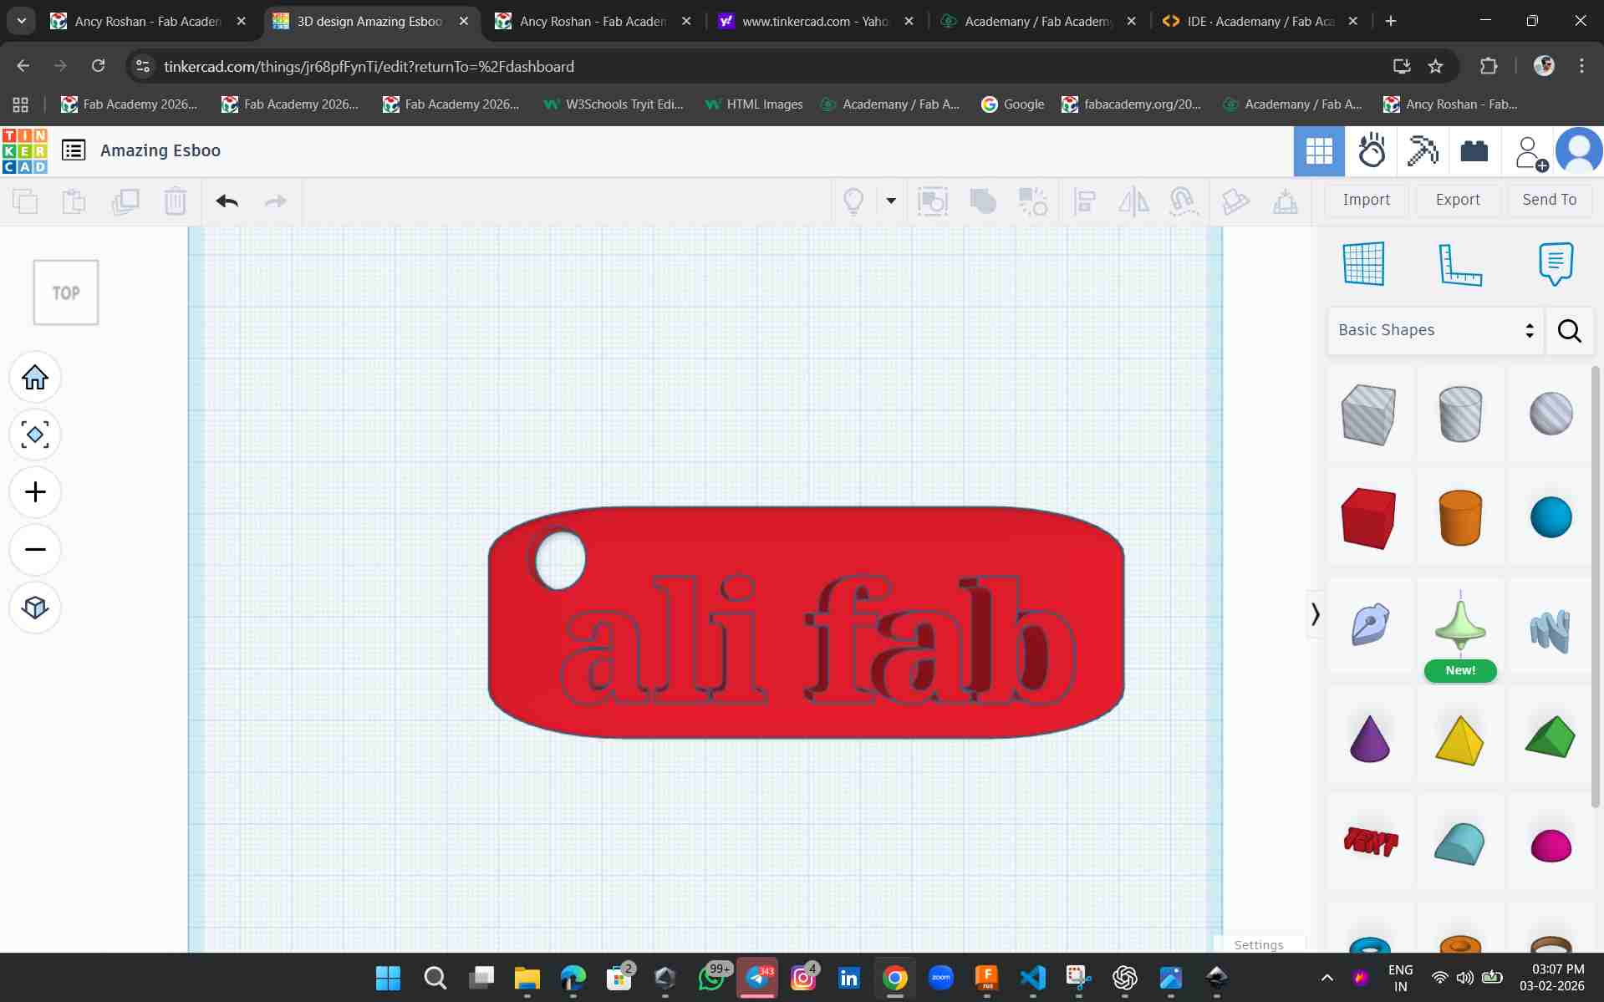Click the Send To button

point(1550,200)
